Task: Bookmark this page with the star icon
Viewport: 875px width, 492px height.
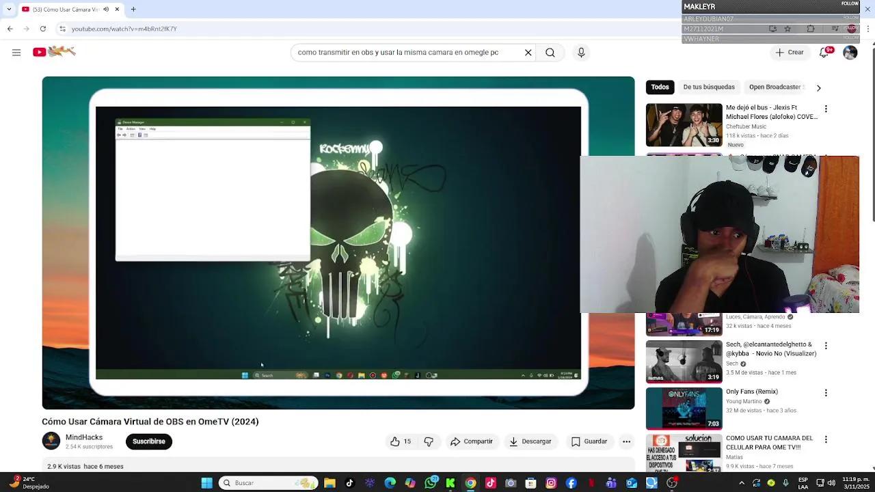Action: pyautogui.click(x=787, y=29)
